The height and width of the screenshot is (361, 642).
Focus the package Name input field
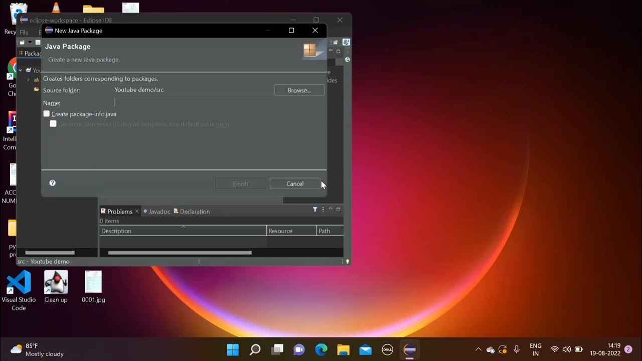[194, 102]
